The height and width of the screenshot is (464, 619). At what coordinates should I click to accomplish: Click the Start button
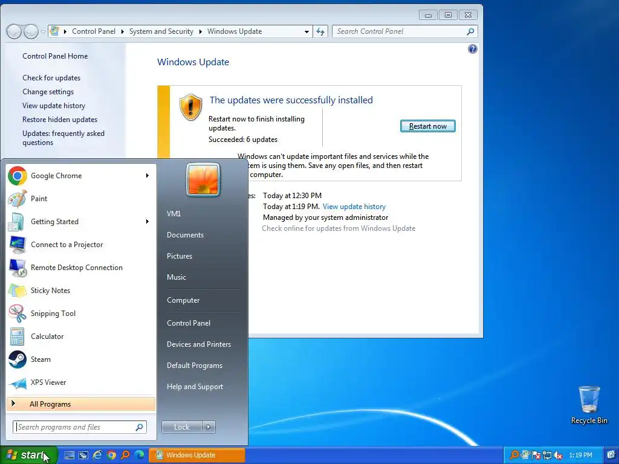29,455
